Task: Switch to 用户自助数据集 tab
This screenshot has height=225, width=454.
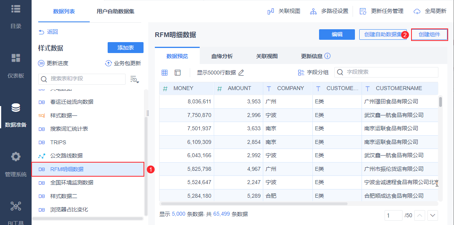Action: coord(115,12)
